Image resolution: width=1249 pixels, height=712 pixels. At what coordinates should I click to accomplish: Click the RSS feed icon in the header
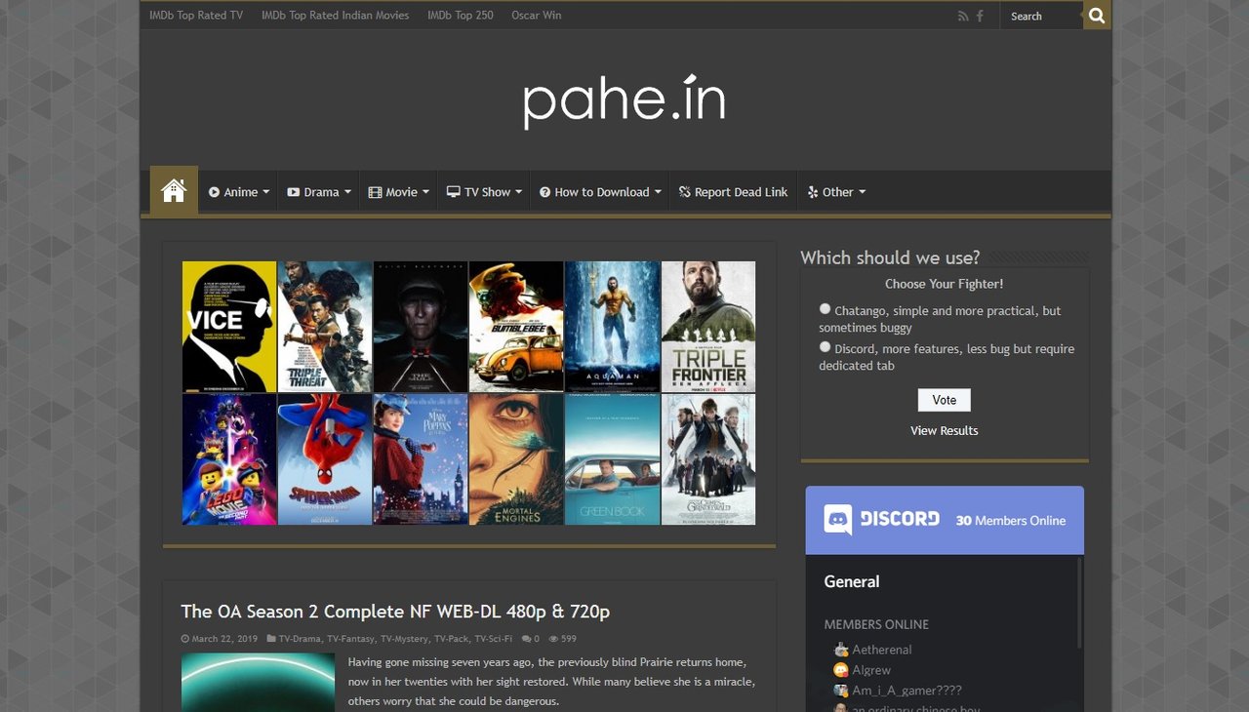pyautogui.click(x=963, y=16)
